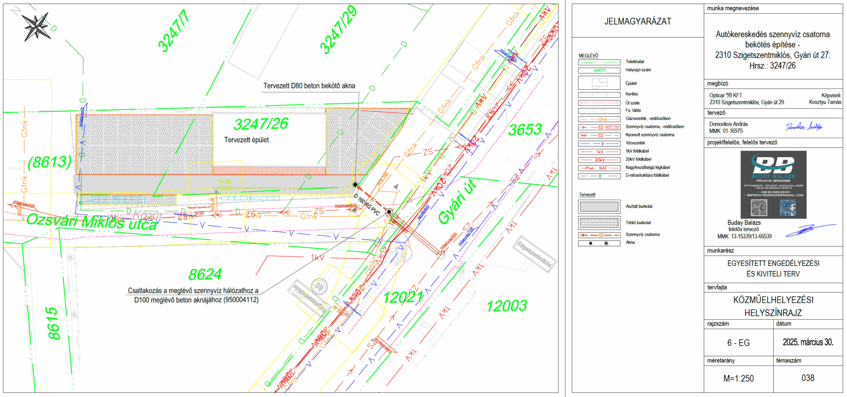
Task: Click the 20kV földkábel legend sample
Action: 599,160
